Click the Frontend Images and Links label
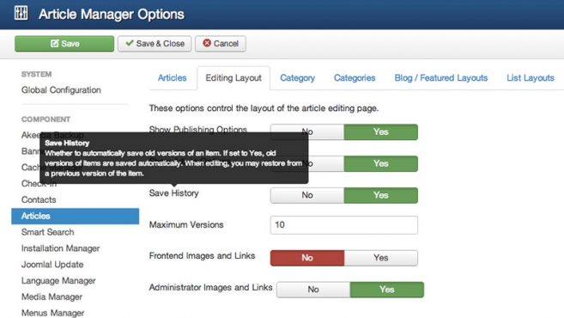This screenshot has width=564, height=318. tap(202, 256)
